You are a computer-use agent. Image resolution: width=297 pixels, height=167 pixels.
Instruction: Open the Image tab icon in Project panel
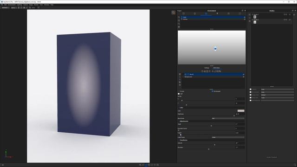pyautogui.click(x=239, y=13)
